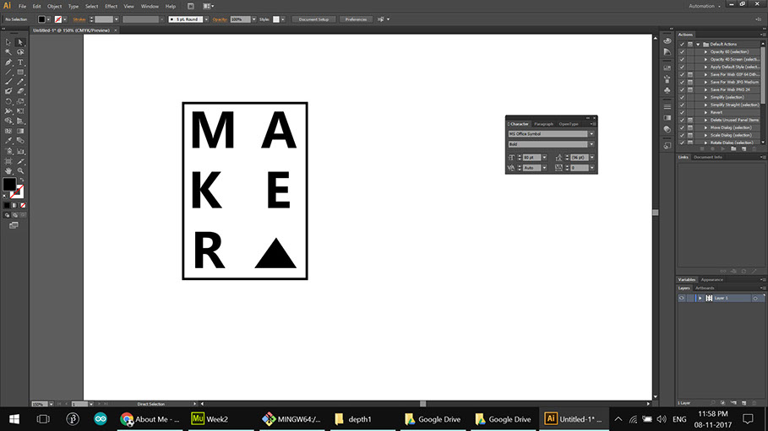The width and height of the screenshot is (768, 431).
Task: Select the Pencil tool
Action: click(x=20, y=82)
